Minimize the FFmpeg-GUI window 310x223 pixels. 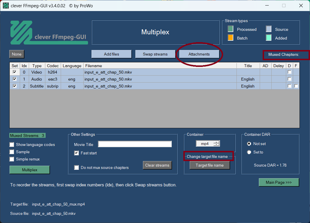(267, 6)
